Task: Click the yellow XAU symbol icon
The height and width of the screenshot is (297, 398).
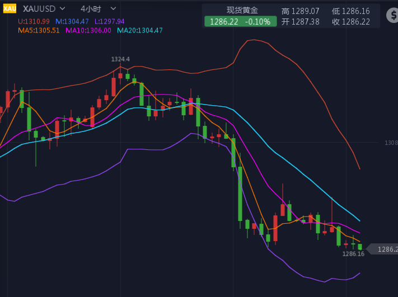Action: click(10, 8)
